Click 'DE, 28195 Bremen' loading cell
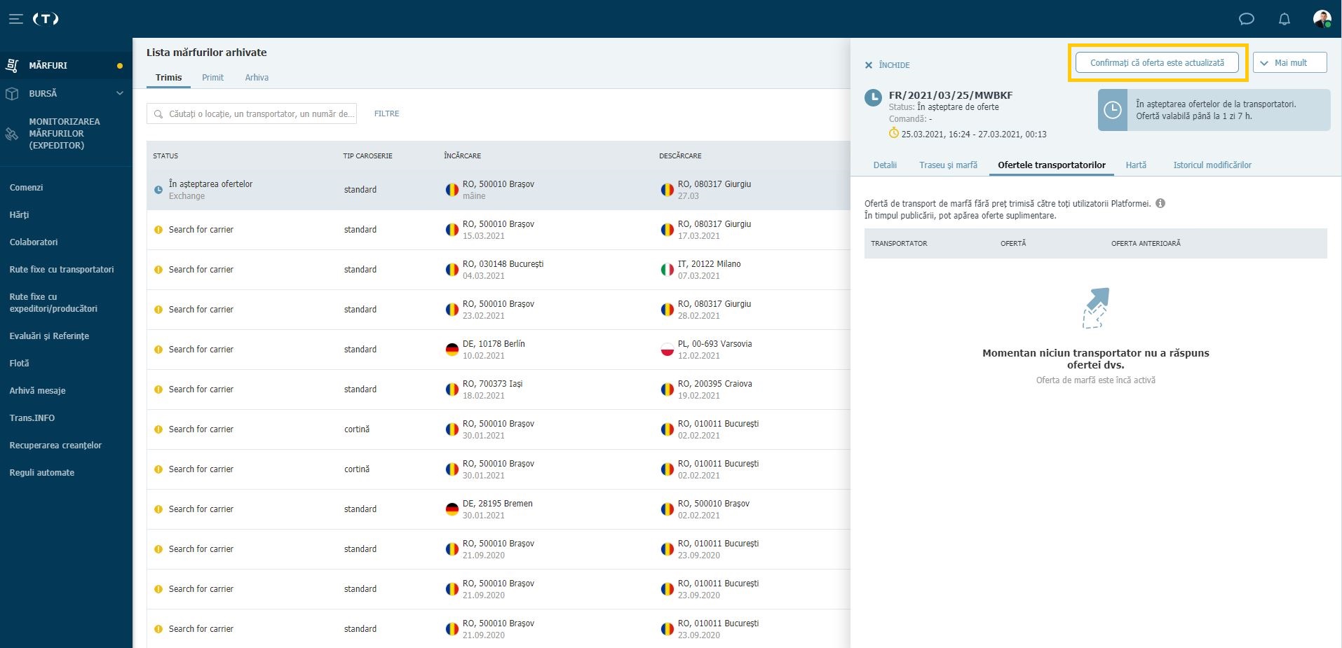Screen dimensions: 1342x648 497,504
